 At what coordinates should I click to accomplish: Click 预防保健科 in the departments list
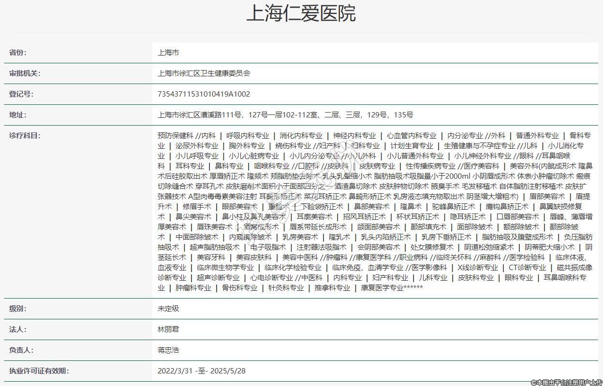click(175, 136)
